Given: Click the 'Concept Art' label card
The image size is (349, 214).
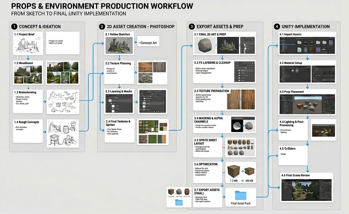Looking at the screenshot, I should pos(148,41).
